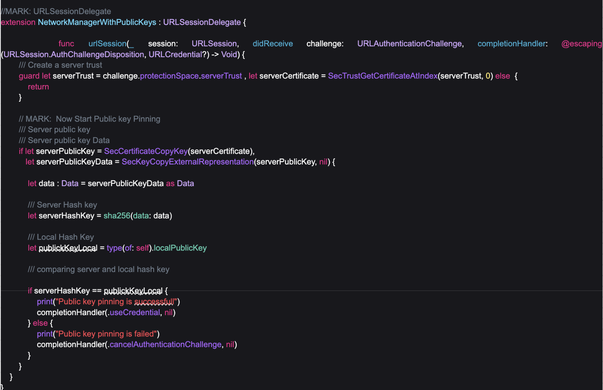Select the NetworkManagerWithPublicKeys type name

[x=96, y=22]
